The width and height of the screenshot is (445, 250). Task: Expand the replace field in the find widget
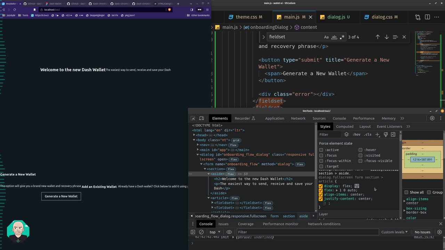pos(264,37)
